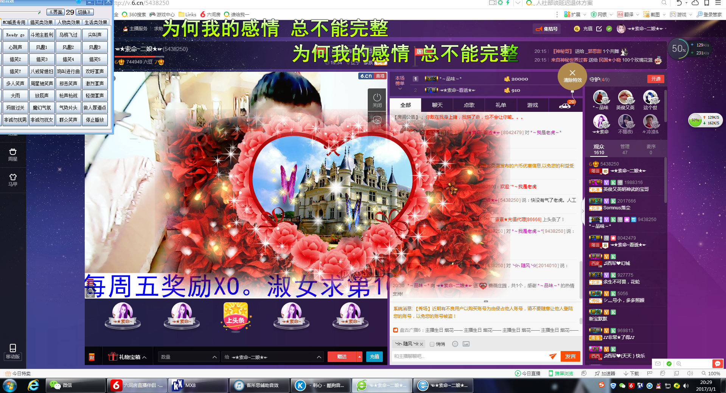This screenshot has width=726, height=393.
Task: Open the 微信 taskbar item
Action: coord(76,385)
